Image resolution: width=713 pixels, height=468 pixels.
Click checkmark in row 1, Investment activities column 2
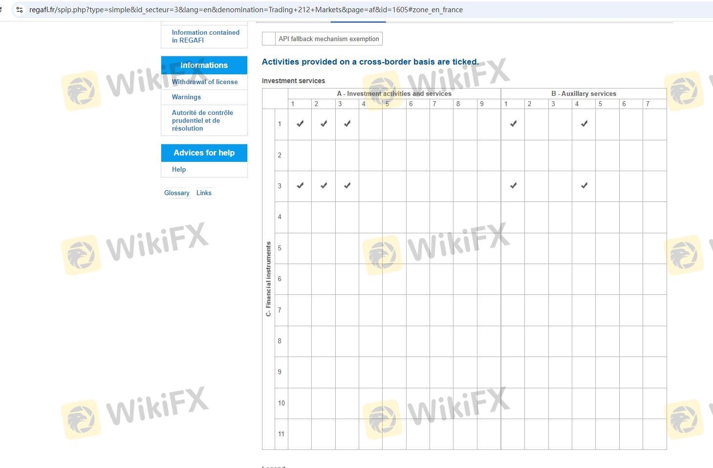(324, 124)
